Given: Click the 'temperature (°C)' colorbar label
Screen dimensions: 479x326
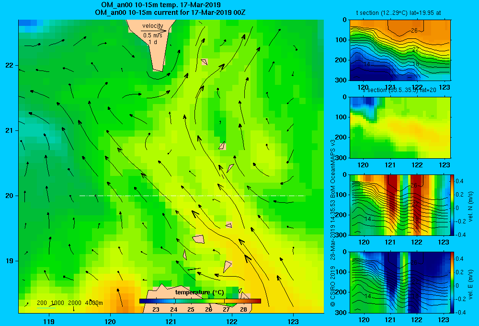Looking at the screenshot, I should (x=199, y=292).
